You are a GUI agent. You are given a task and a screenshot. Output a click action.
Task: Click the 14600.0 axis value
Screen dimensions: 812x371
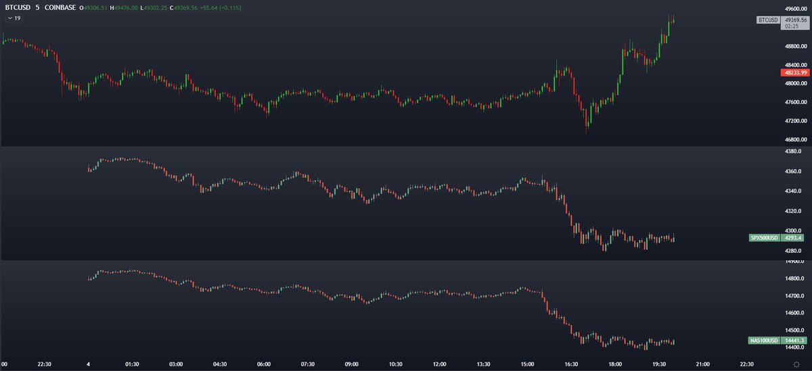coord(794,313)
